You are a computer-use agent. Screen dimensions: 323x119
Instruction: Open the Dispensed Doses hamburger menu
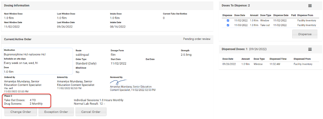click(310, 49)
